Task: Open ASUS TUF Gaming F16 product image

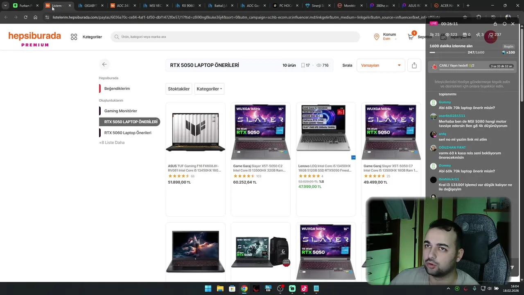Action: 195,132
